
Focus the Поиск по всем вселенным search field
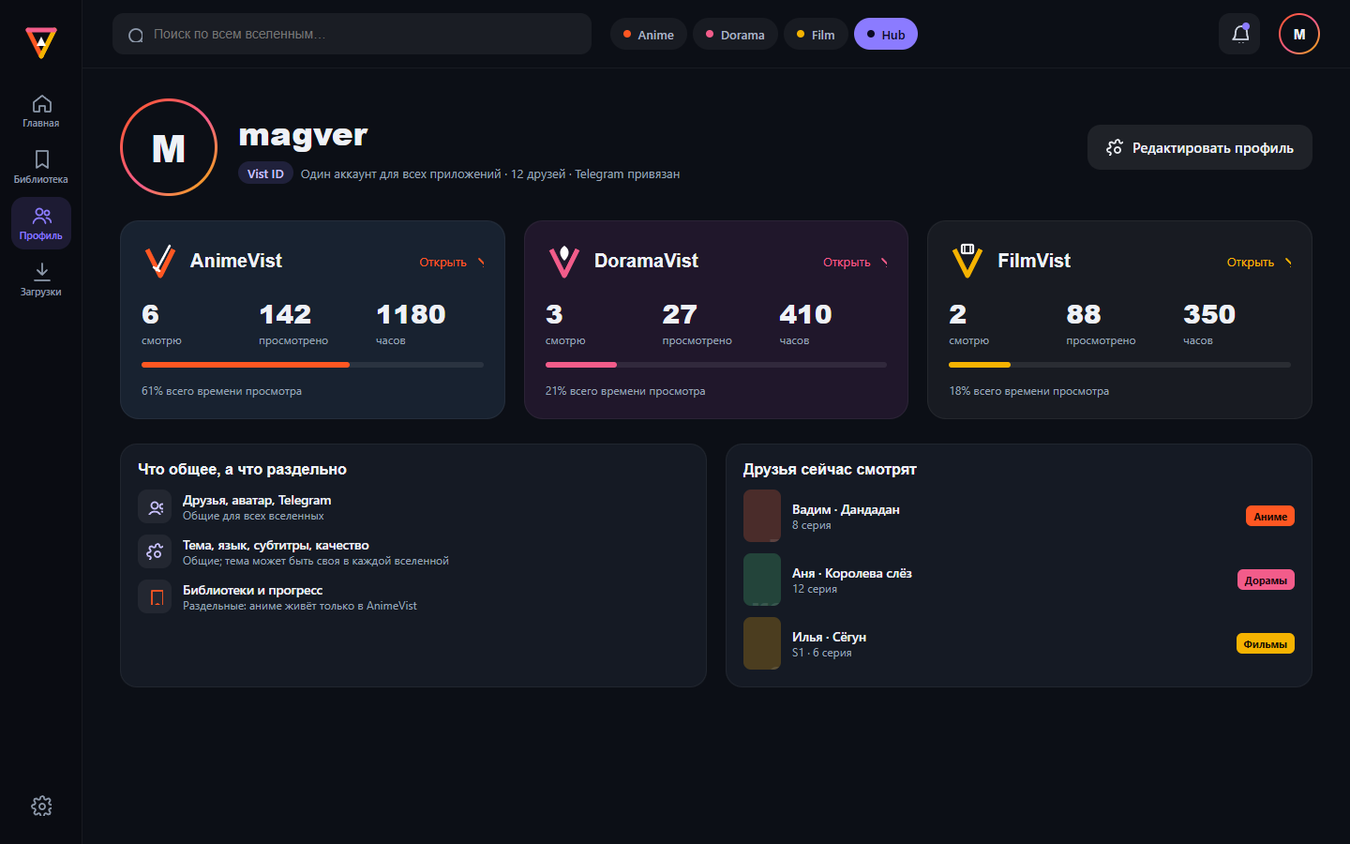point(352,34)
